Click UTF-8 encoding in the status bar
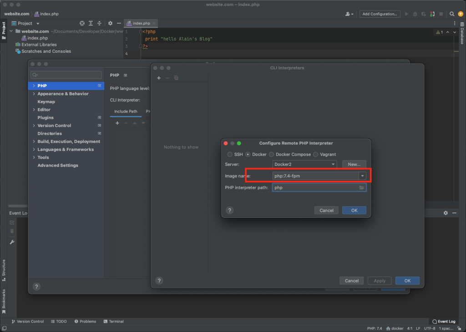This screenshot has width=466, height=332. [x=430, y=328]
